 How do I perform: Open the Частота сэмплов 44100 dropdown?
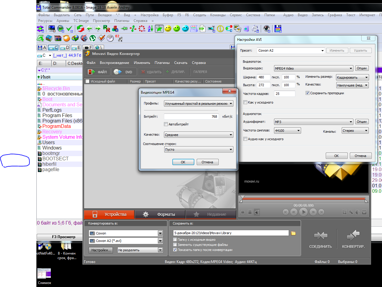[288, 131]
